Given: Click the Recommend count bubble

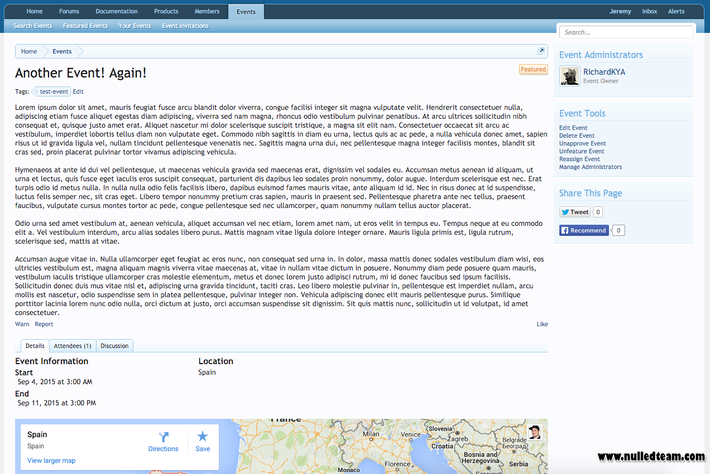Looking at the screenshot, I should [x=618, y=230].
